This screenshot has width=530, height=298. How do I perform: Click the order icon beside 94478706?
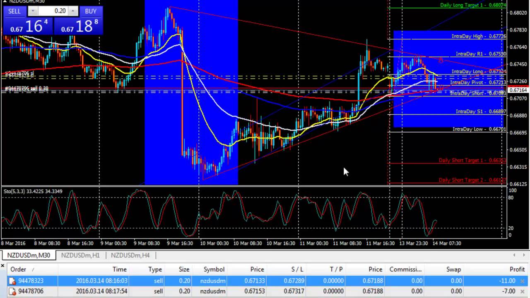pyautogui.click(x=13, y=291)
